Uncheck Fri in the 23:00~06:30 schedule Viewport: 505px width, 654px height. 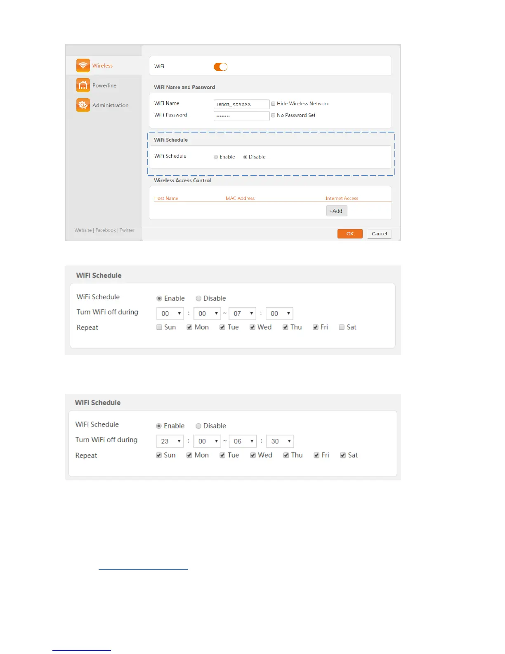coord(316,455)
